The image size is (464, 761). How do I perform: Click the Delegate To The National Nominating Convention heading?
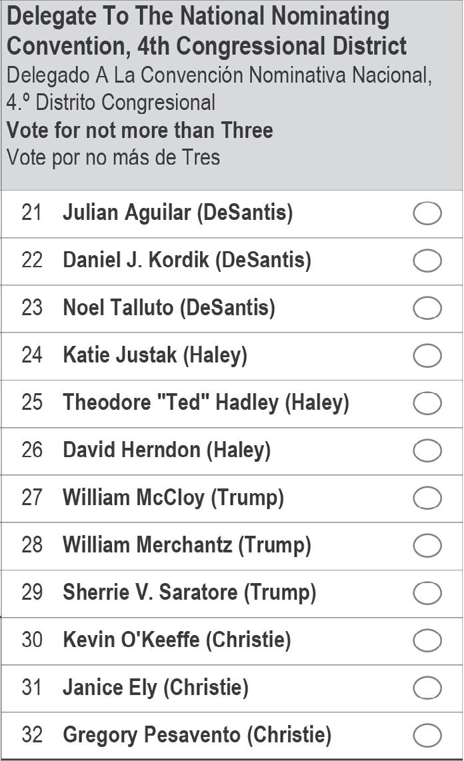pyautogui.click(x=207, y=31)
